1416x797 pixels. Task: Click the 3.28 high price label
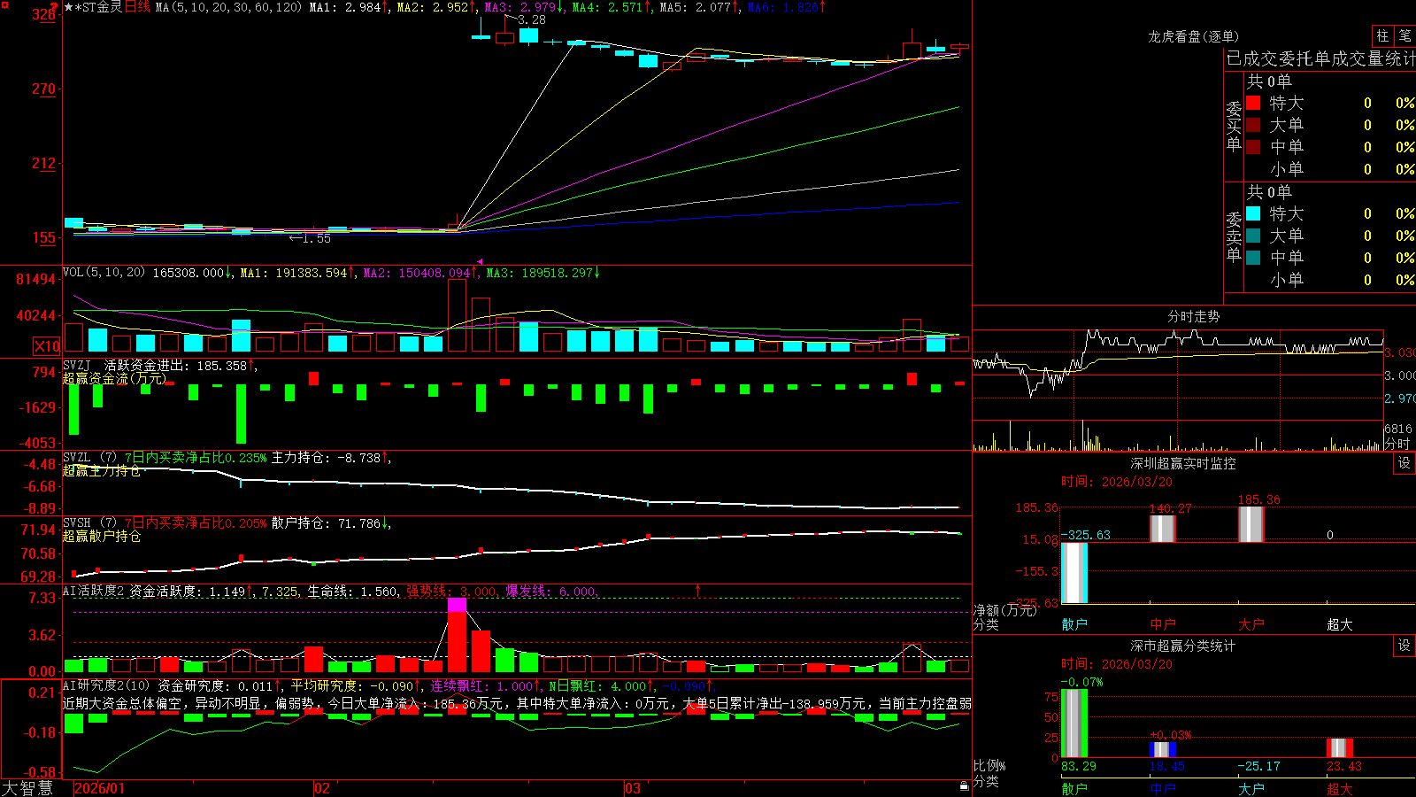tap(532, 19)
